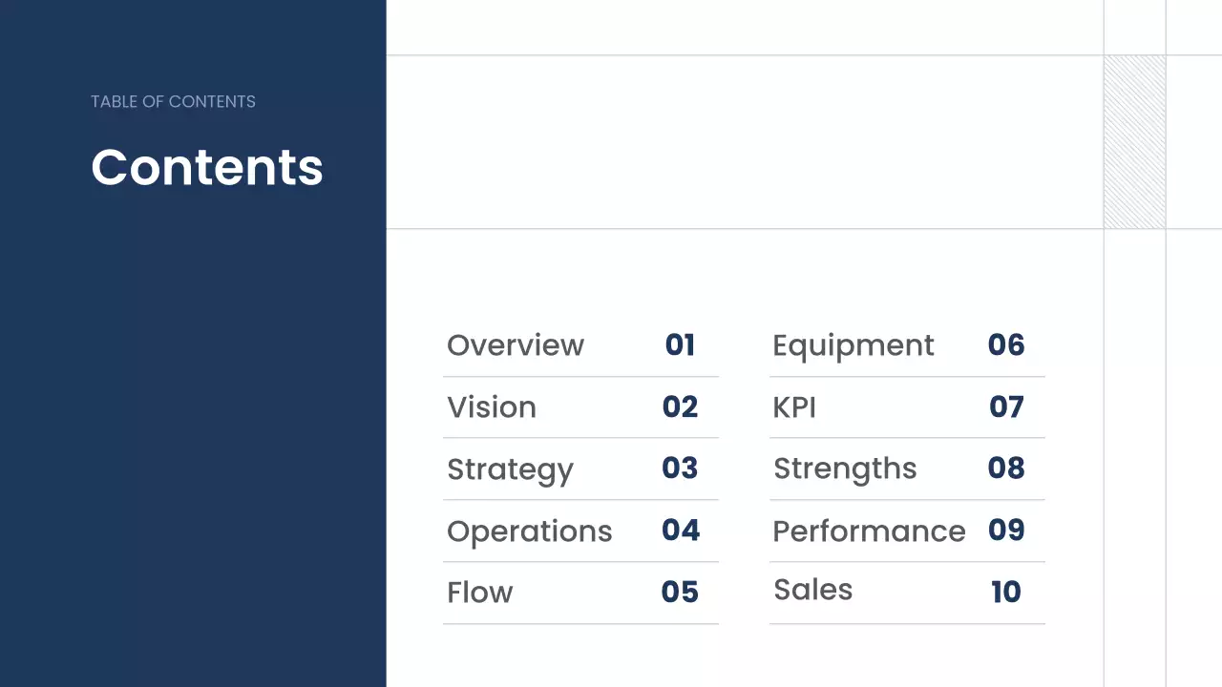Click the hatched decorative square

[x=1135, y=142]
